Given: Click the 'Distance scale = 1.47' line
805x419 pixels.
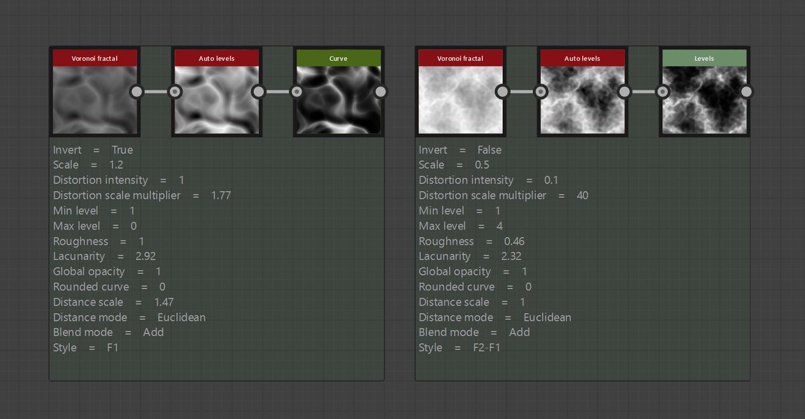Looking at the screenshot, I should tap(113, 302).
